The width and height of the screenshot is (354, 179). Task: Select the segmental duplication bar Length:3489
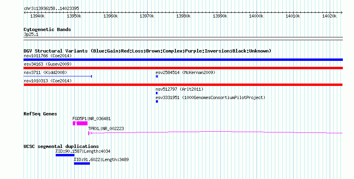82,163
